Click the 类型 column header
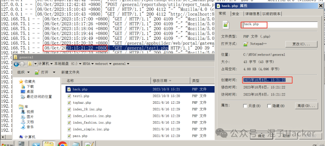The image size is (325, 146). (x=202, y=81)
